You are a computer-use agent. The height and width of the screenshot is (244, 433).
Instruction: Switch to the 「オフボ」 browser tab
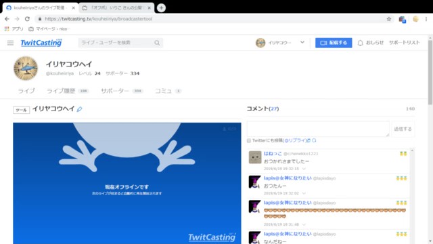tap(116, 7)
